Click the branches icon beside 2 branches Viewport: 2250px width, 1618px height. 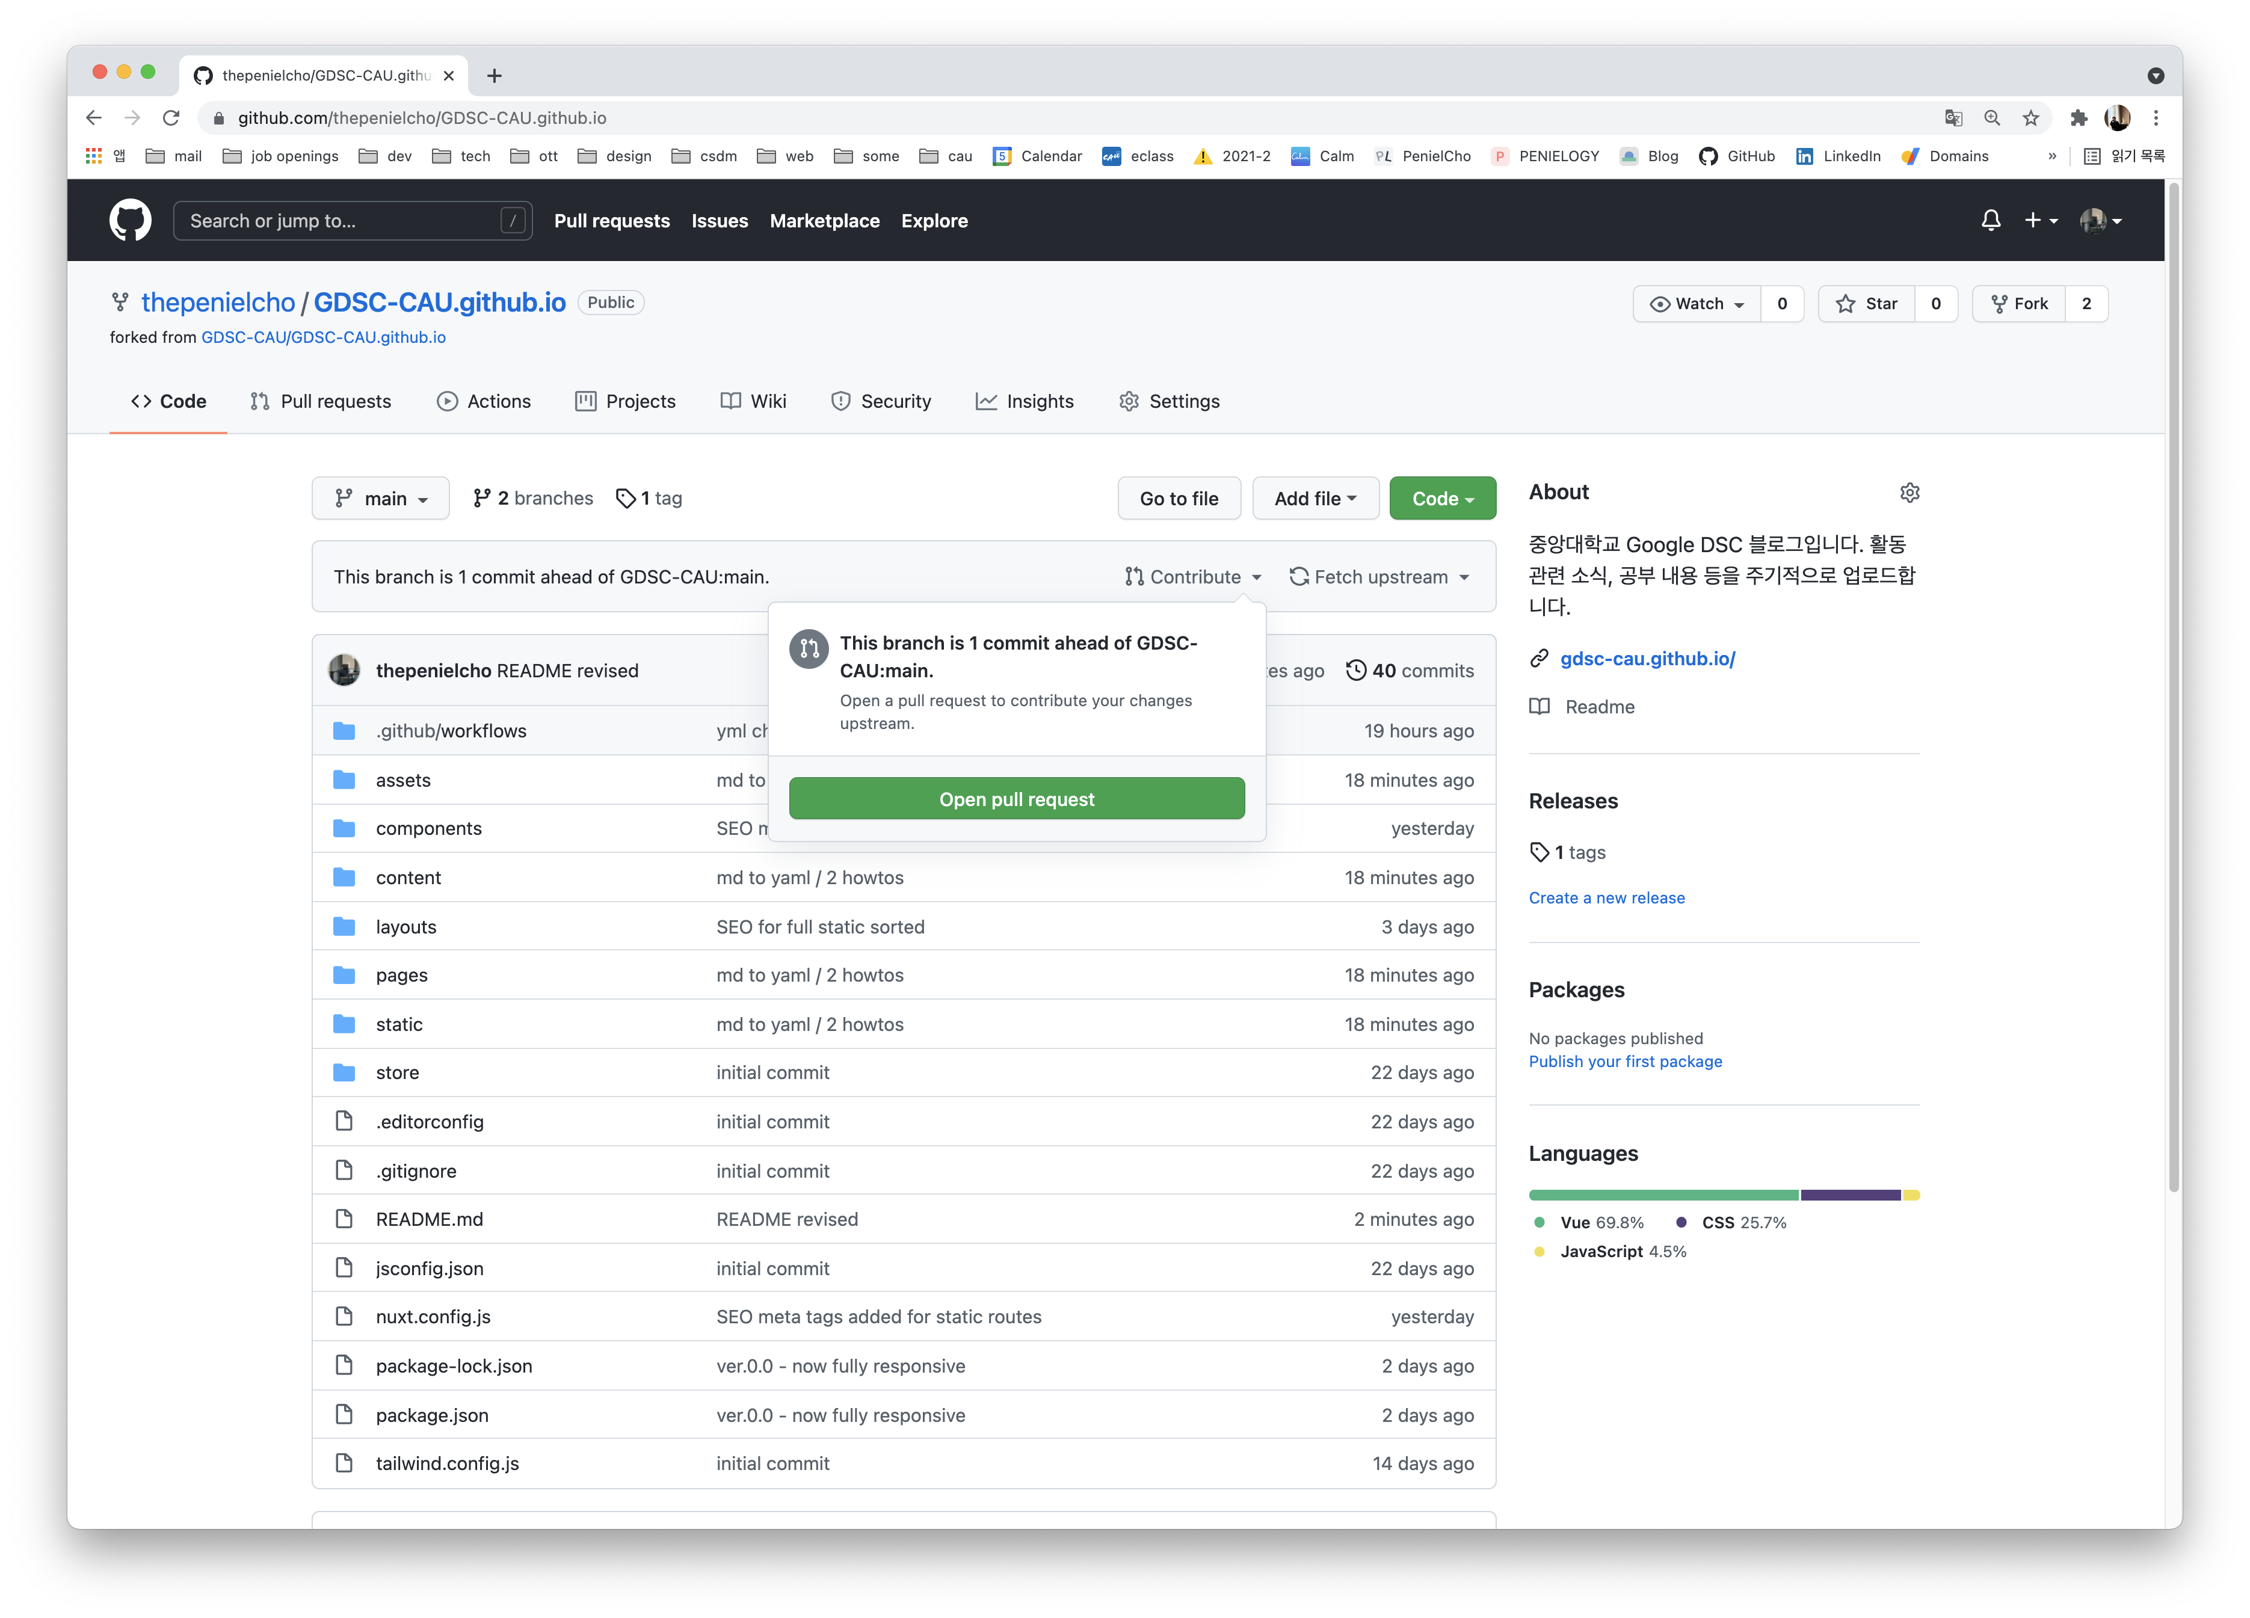coord(482,498)
